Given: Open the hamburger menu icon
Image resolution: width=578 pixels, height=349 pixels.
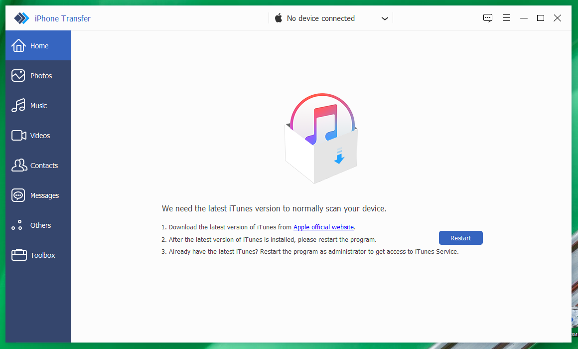Looking at the screenshot, I should [506, 18].
